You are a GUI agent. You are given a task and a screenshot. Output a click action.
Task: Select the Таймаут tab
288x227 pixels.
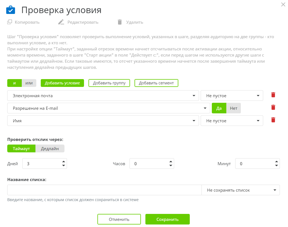pyautogui.click(x=21, y=148)
